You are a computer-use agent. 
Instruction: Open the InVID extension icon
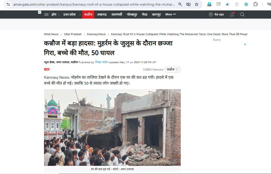click(x=218, y=4)
